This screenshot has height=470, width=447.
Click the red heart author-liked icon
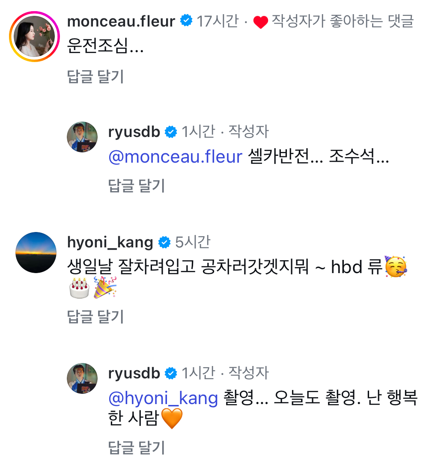(260, 22)
